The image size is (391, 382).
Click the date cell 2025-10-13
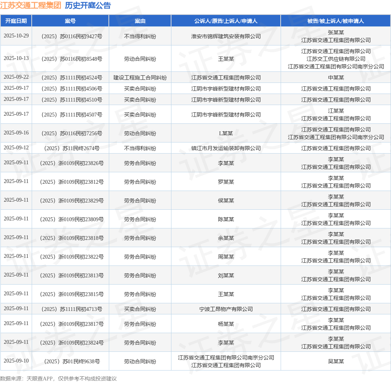[16, 58]
